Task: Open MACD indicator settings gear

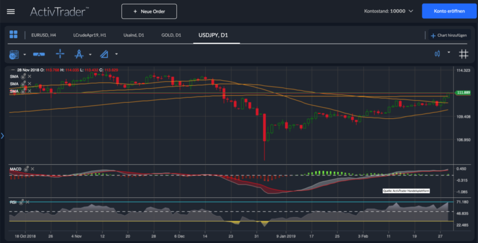Action: pyautogui.click(x=26, y=169)
